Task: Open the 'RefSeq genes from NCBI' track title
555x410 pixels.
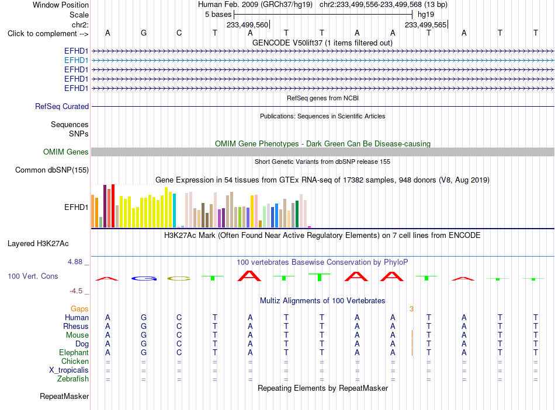Action: 322,98
